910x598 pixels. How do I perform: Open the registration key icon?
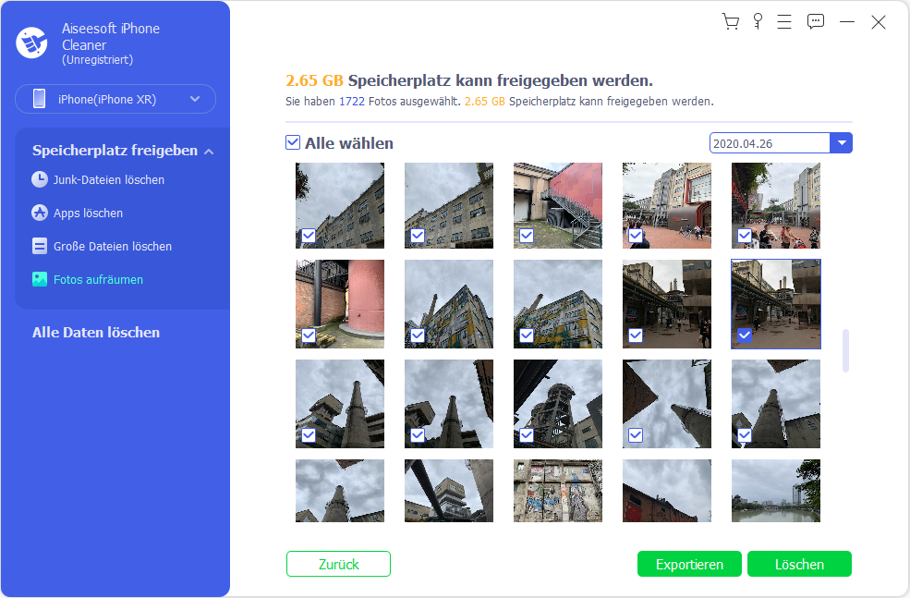pyautogui.click(x=758, y=22)
